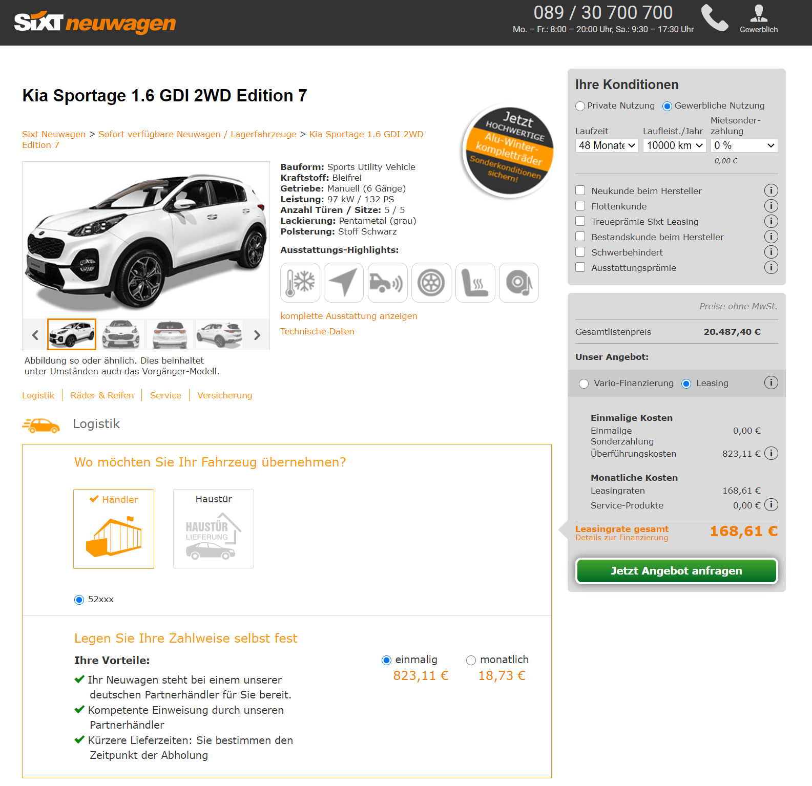Click phone number 089 / 30 700 700
This screenshot has height=786, width=812.
tap(603, 12)
